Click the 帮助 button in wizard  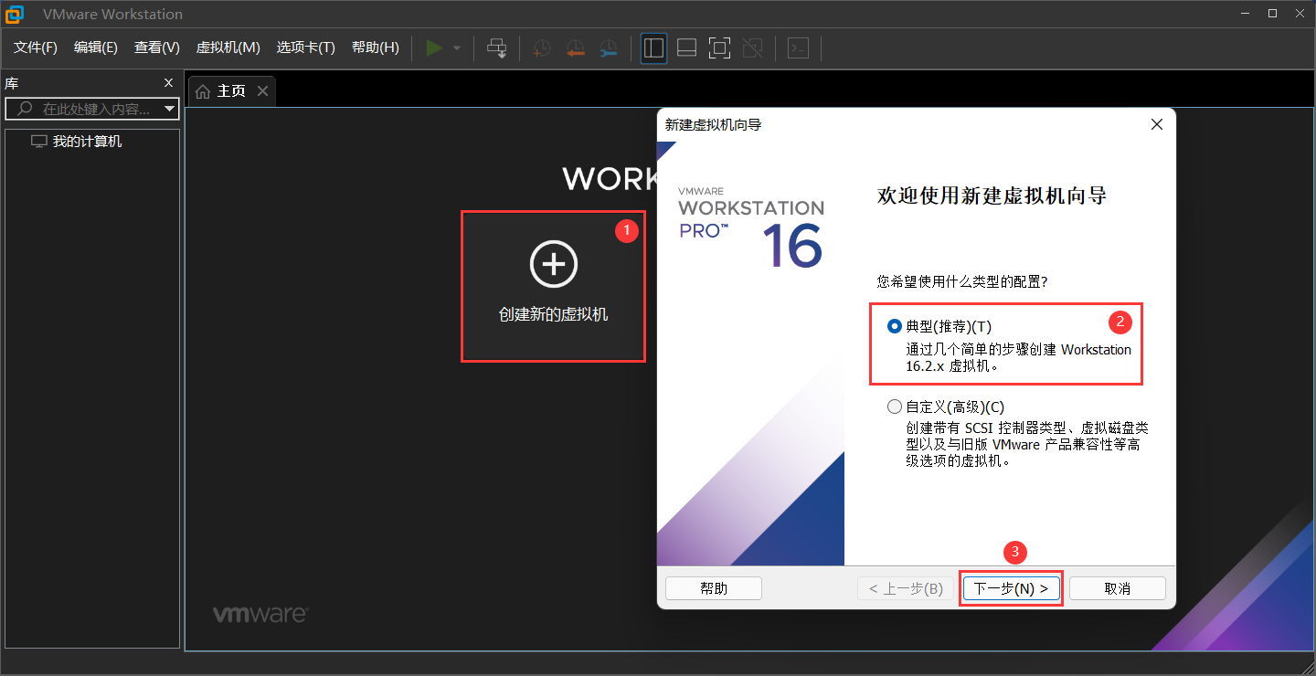pos(714,588)
